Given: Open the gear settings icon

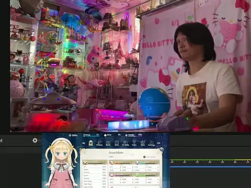Looking at the screenshot, I should pos(35,140).
